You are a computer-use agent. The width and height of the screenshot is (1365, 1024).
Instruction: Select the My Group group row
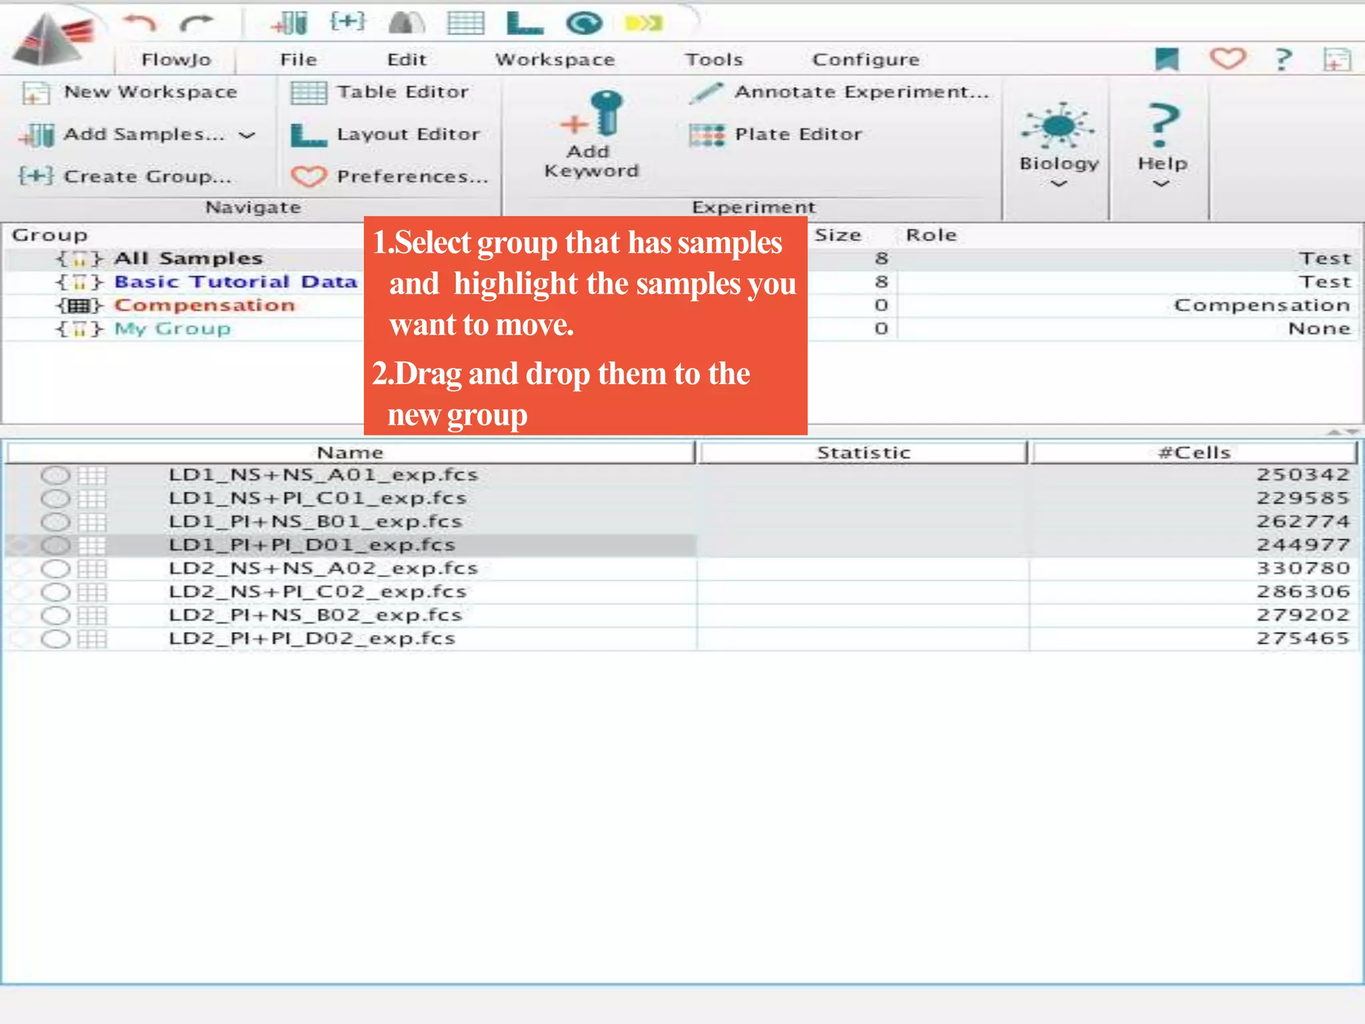(173, 329)
